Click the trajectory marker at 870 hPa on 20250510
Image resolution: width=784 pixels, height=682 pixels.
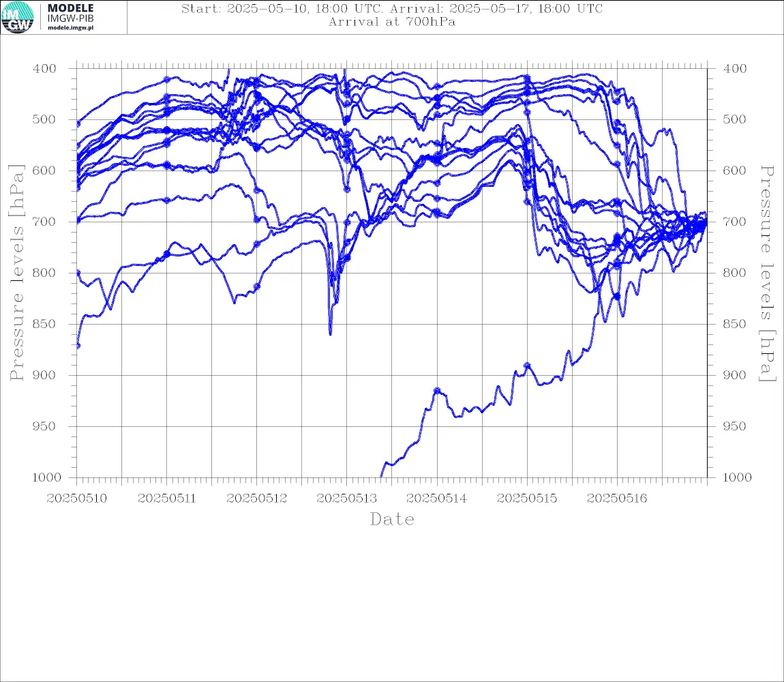pyautogui.click(x=78, y=346)
